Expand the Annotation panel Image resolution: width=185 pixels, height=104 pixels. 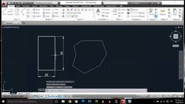103,19
